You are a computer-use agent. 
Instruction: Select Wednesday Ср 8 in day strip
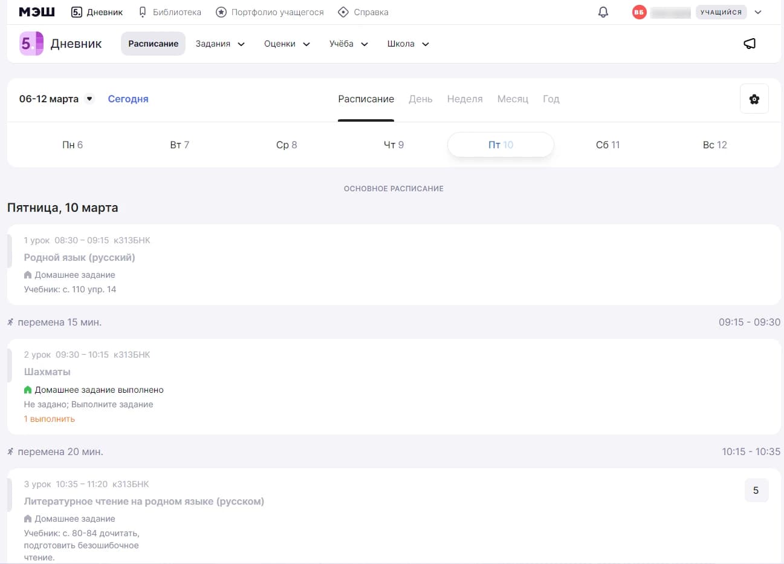click(x=287, y=145)
